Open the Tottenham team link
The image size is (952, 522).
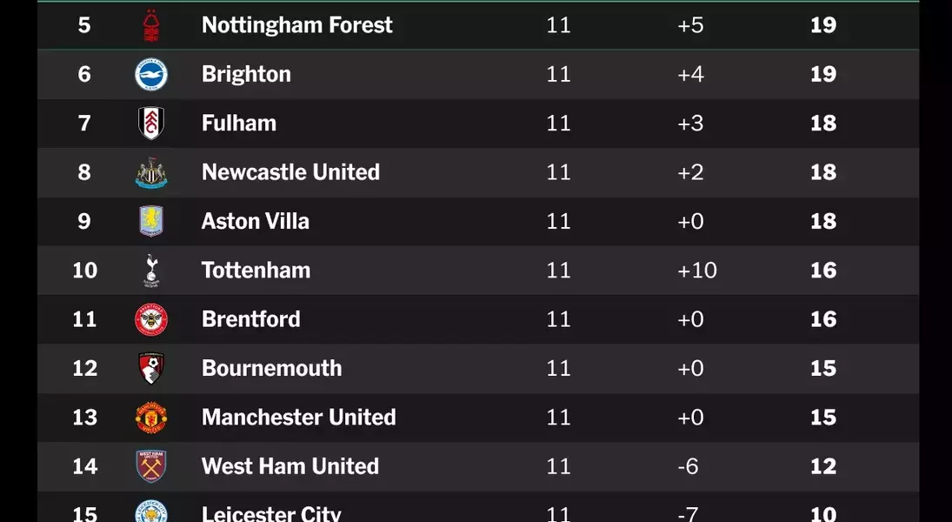[256, 271]
